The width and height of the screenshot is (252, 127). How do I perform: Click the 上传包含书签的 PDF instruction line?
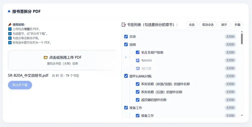[x=26, y=29]
